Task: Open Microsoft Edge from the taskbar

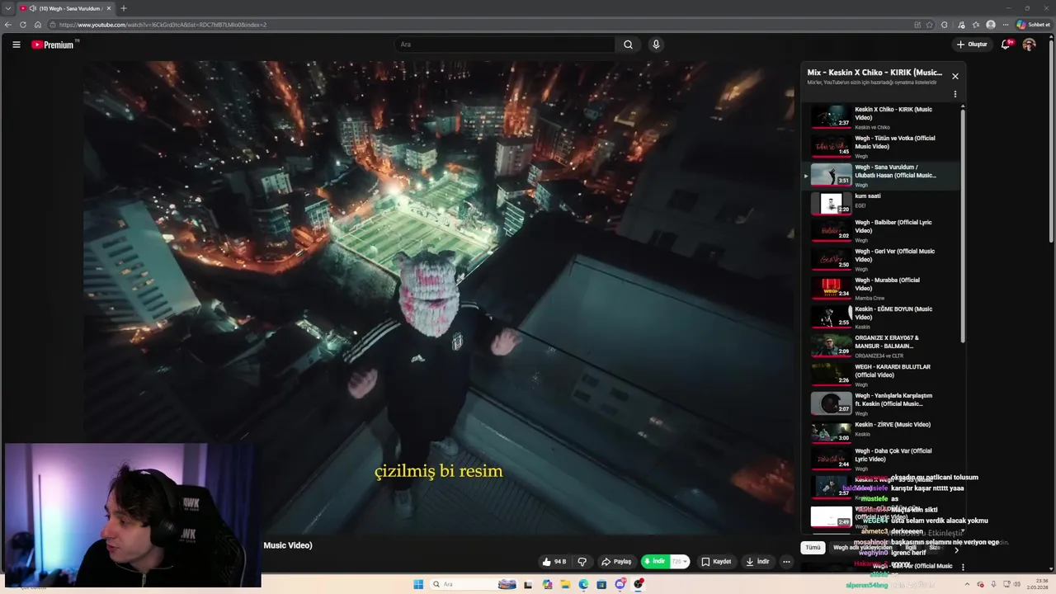Action: [x=583, y=584]
